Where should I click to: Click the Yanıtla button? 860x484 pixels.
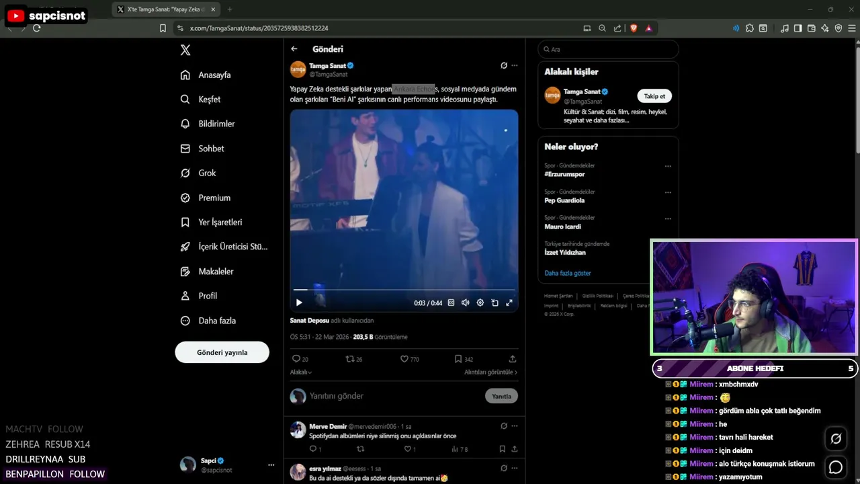click(x=501, y=396)
